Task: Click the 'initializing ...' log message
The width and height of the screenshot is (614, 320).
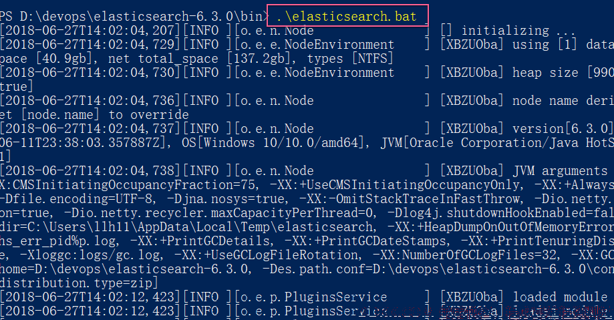Action: pyautogui.click(x=518, y=31)
